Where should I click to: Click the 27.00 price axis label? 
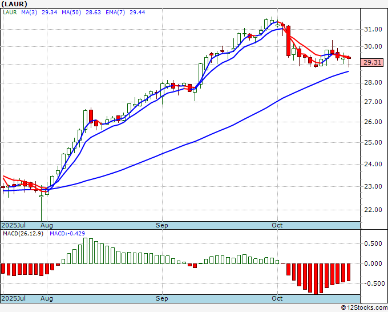click(373, 102)
